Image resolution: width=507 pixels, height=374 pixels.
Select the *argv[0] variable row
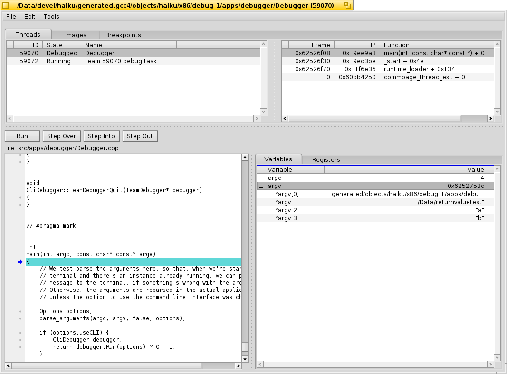375,194
